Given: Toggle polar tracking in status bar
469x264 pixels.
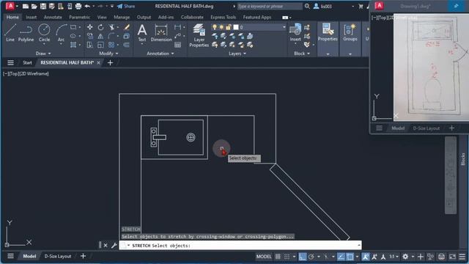Looking at the screenshot, I should point(311,257).
